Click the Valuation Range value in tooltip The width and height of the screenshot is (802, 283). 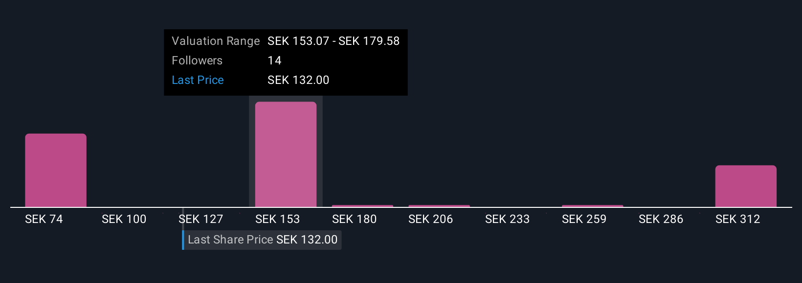pyautogui.click(x=334, y=41)
